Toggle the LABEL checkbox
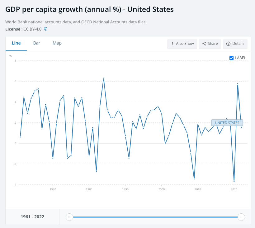The width and height of the screenshot is (255, 228). pos(231,58)
